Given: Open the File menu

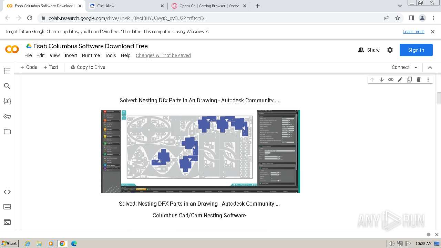Looking at the screenshot, I should [x=28, y=55].
